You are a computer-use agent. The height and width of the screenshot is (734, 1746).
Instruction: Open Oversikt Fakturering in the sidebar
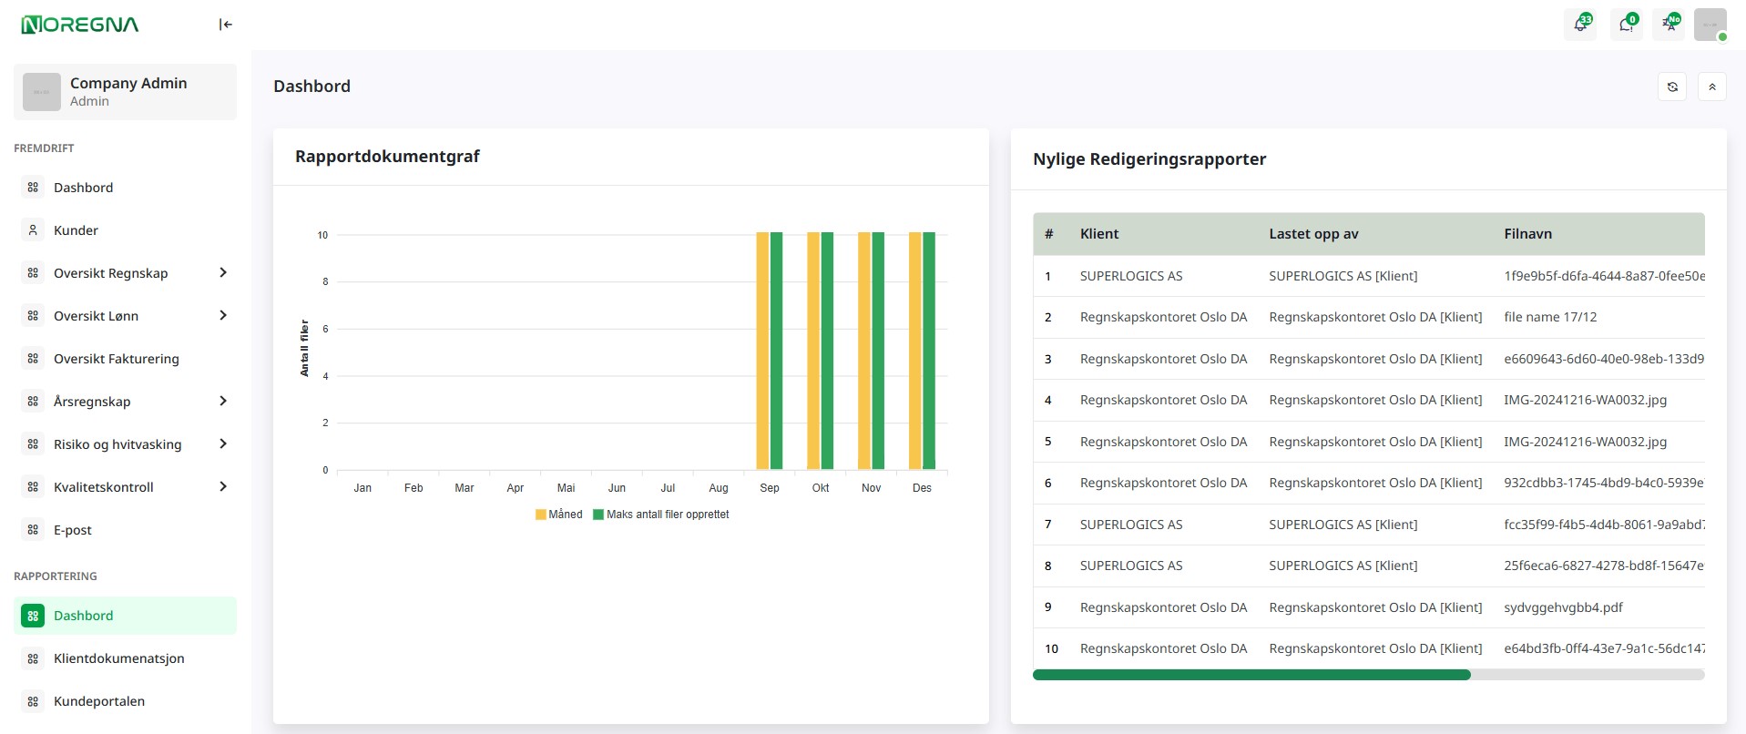pyautogui.click(x=116, y=359)
